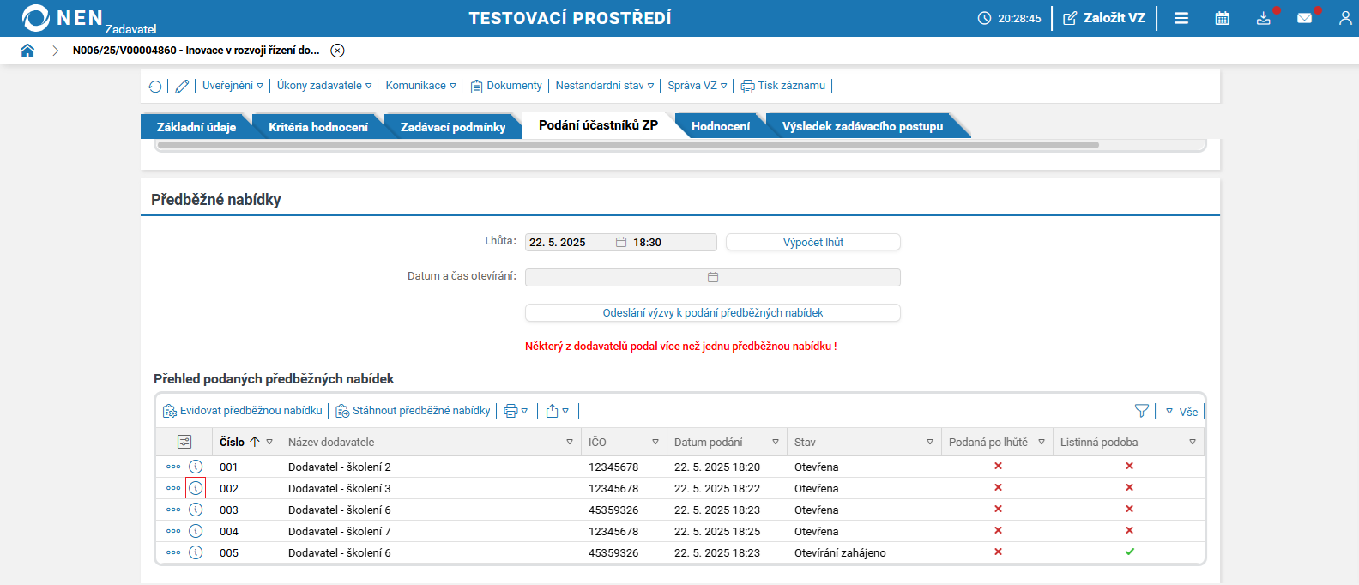Click Evidovat předběžnou nabídku
Screen dimensions: 1359x585
[243, 411]
